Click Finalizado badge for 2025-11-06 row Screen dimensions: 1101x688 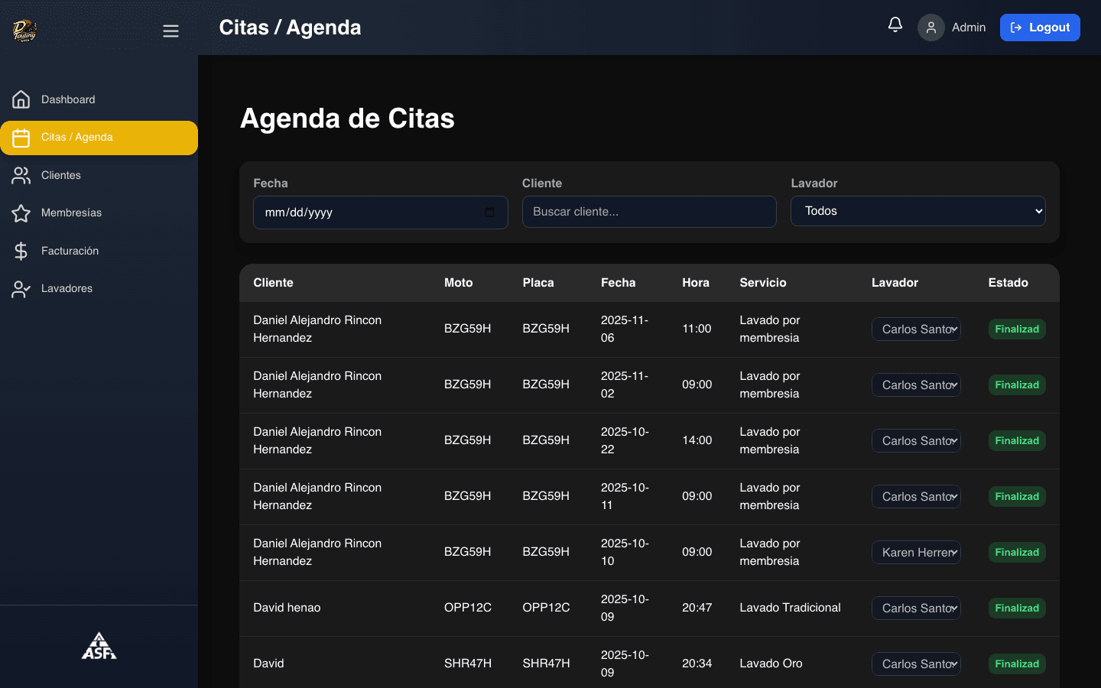click(1017, 329)
